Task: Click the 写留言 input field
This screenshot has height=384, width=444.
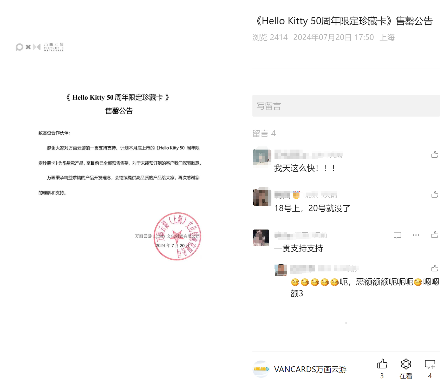Action: (346, 106)
